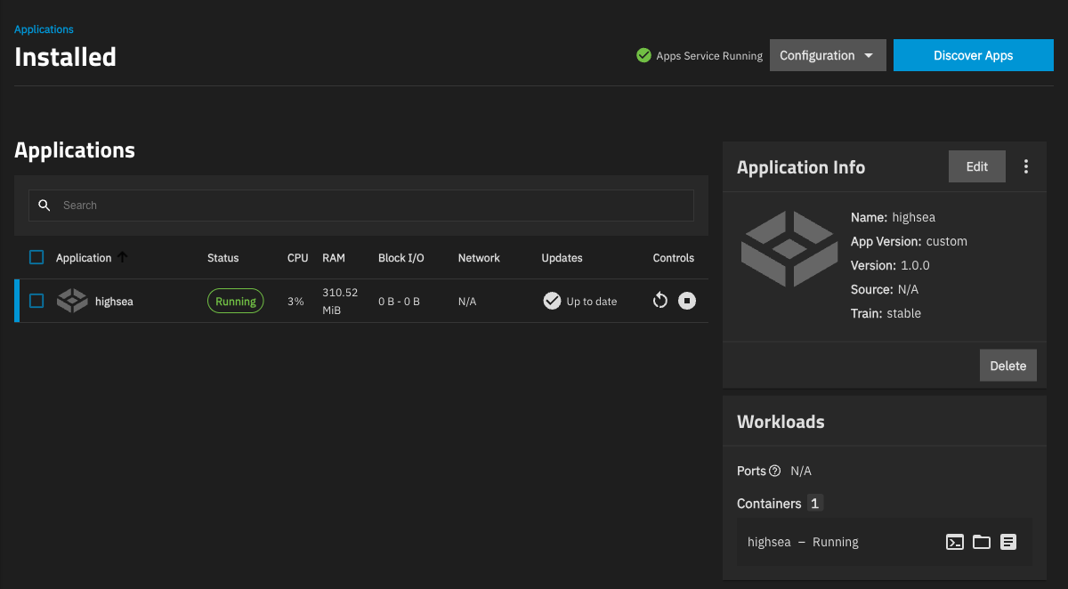Viewport: 1068px width, 589px height.
Task: Click the Ports help question mark icon
Action: pyautogui.click(x=774, y=471)
